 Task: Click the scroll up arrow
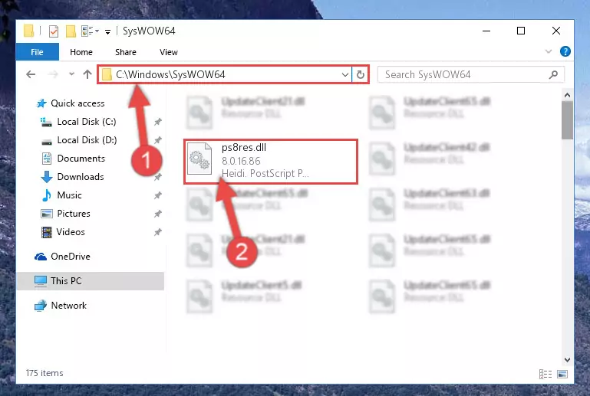(x=567, y=96)
